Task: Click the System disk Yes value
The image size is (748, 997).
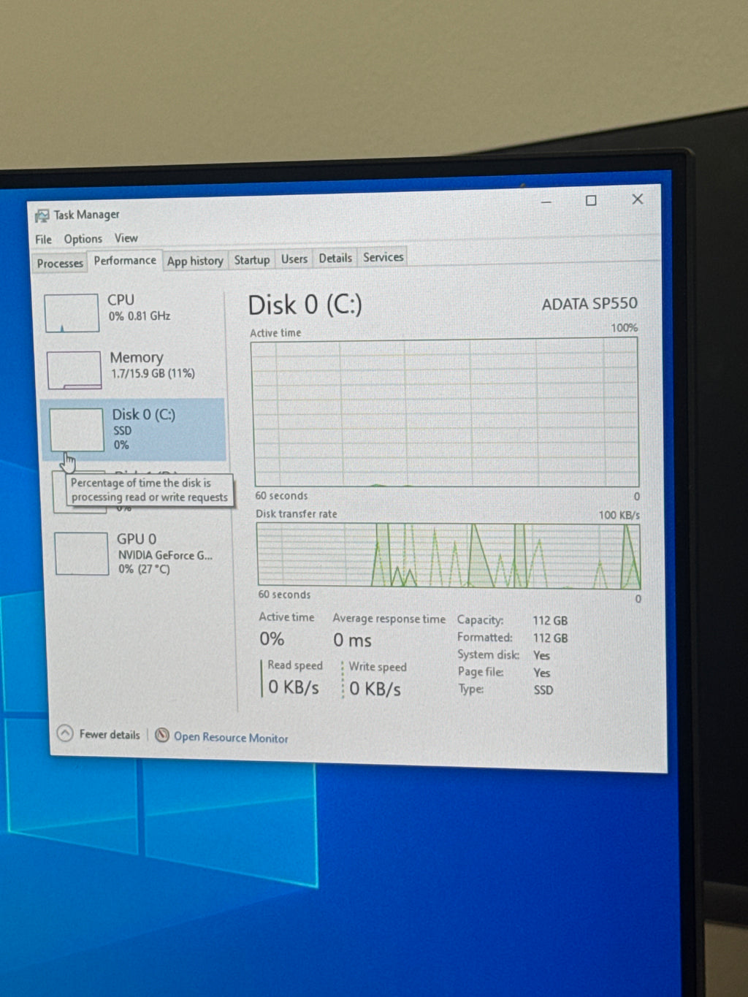Action: [541, 656]
